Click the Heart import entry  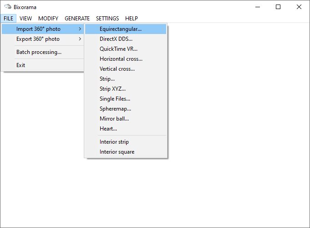tap(108, 129)
